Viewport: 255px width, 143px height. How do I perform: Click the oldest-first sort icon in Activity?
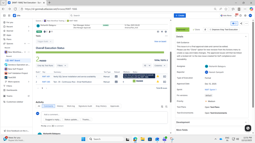click(x=166, y=107)
